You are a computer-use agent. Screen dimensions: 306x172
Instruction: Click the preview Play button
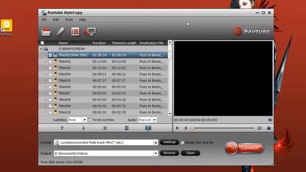coord(177,128)
